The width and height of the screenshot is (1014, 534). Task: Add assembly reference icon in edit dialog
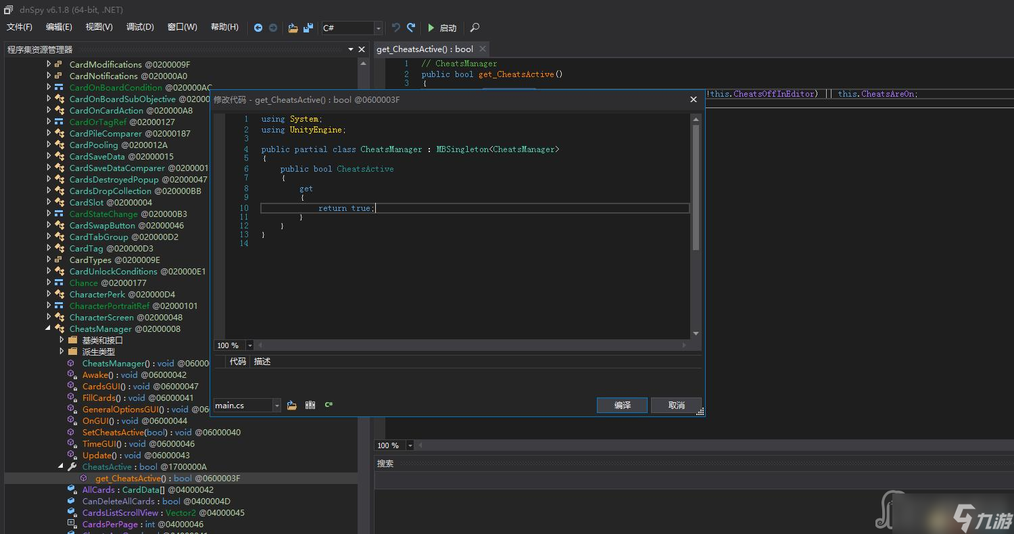tap(292, 405)
